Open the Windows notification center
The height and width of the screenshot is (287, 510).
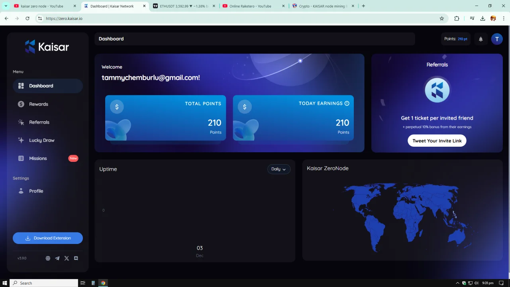tap(501, 283)
